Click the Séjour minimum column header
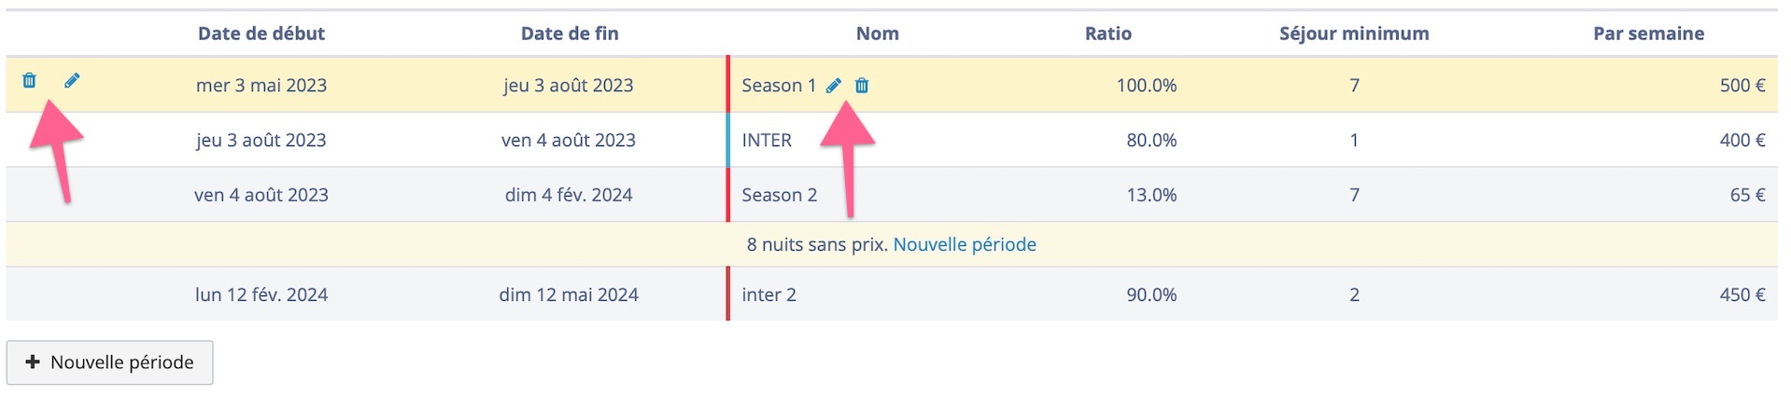Image resolution: width=1791 pixels, height=397 pixels. coord(1354,34)
